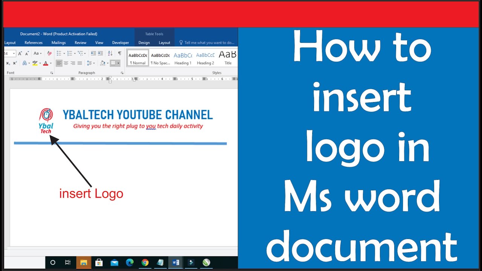Expand the bullets library dropdown arrow
This screenshot has width=482, height=271.
[x=64, y=53]
